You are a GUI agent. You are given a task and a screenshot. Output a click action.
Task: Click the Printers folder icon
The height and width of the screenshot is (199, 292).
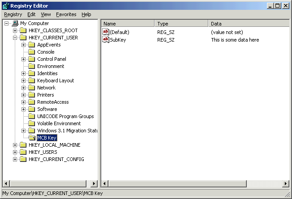coord(32,95)
